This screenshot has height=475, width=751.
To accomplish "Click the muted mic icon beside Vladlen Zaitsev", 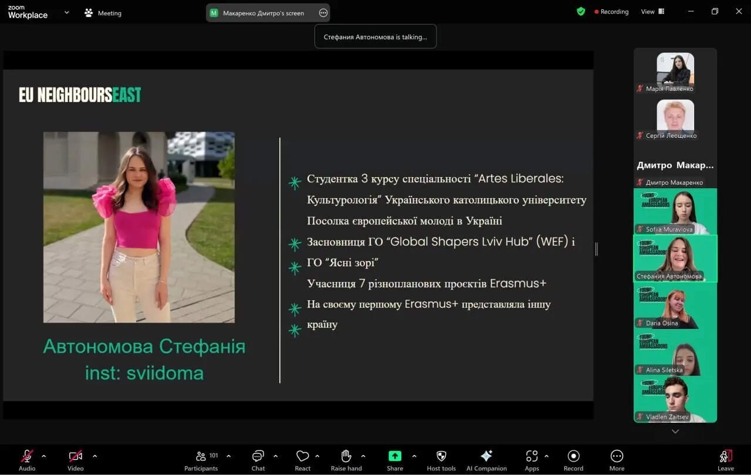I will tap(640, 417).
